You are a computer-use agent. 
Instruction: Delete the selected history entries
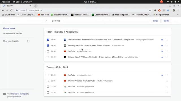click(166, 21)
